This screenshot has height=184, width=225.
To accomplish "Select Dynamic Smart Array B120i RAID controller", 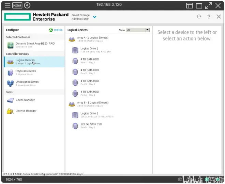I will [34, 45].
